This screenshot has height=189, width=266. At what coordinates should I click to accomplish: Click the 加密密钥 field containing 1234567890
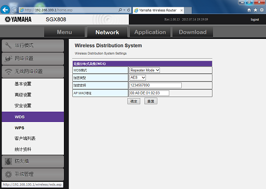coord(155,85)
